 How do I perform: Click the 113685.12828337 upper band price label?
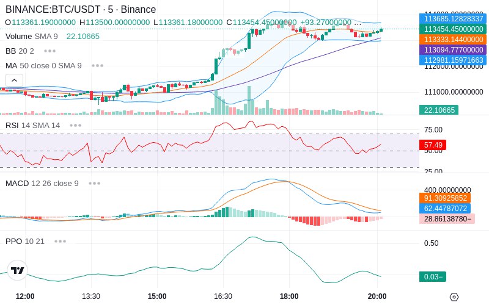[x=454, y=19]
